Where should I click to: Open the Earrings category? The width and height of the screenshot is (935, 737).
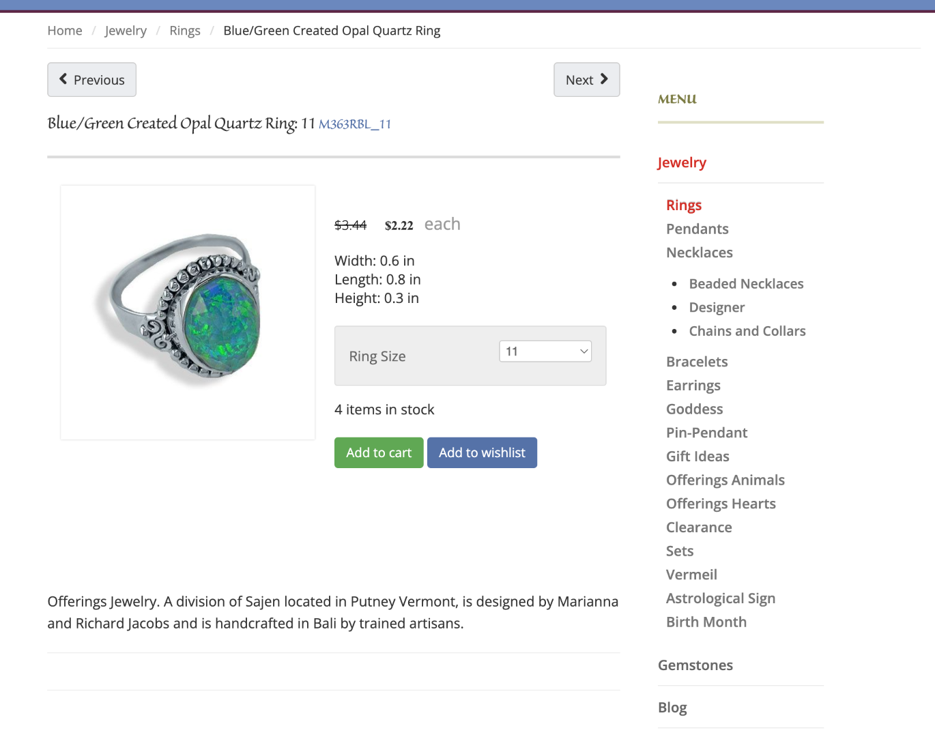693,386
